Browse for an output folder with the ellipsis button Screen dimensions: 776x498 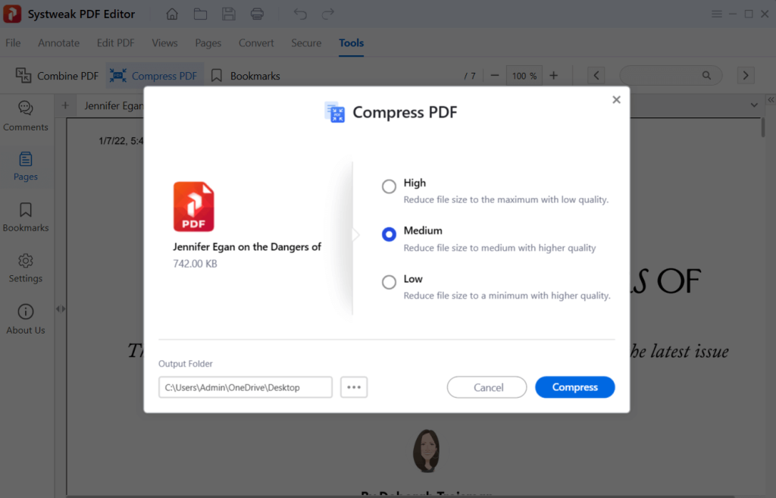point(353,387)
